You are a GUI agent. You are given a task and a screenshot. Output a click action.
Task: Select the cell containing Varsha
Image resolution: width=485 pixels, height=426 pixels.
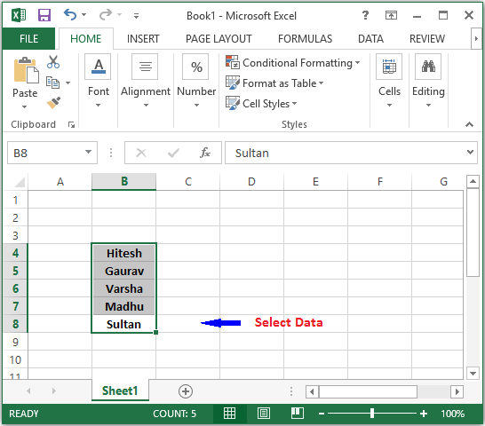click(124, 288)
